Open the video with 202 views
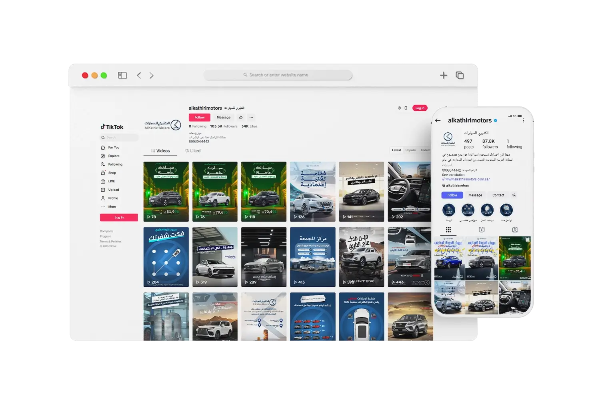This screenshot has width=600, height=400. pyautogui.click(x=410, y=192)
